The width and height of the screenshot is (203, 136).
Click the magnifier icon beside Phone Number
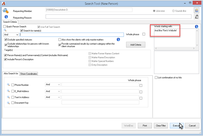tap(8, 85)
